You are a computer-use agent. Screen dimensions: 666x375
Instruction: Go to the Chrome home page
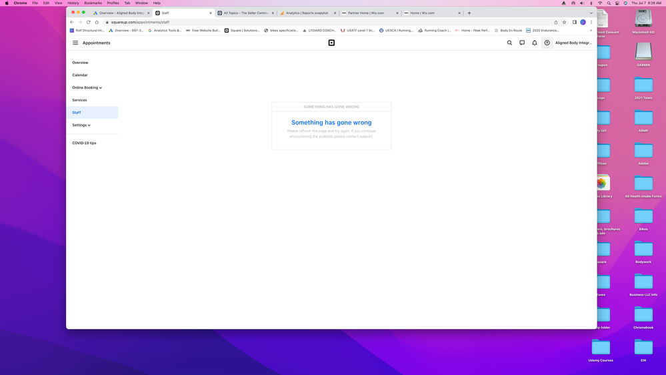[x=97, y=22]
